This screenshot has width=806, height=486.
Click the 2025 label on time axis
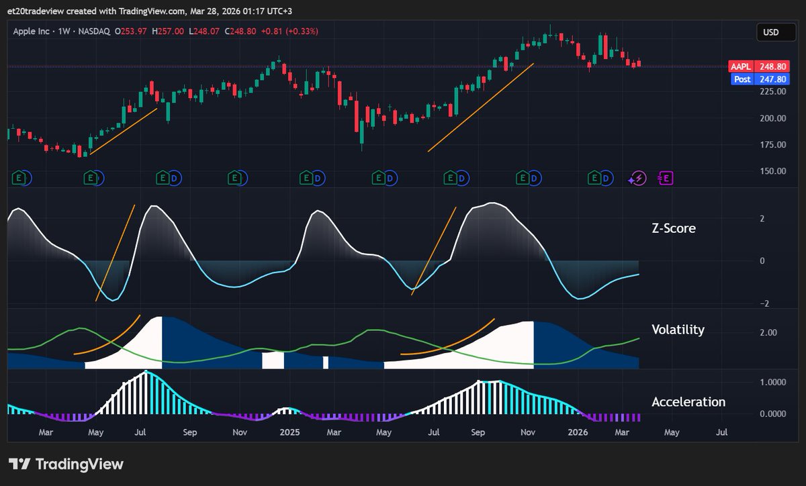pyautogui.click(x=289, y=433)
